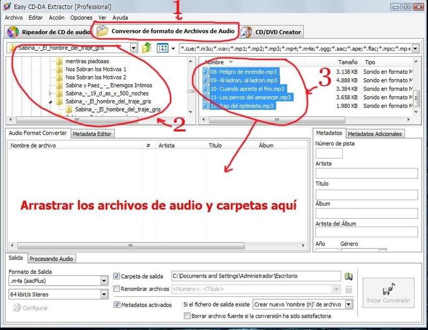This screenshot has height=330, width=428.
Task: Click the Álbum metadata input field
Action: coord(366,213)
